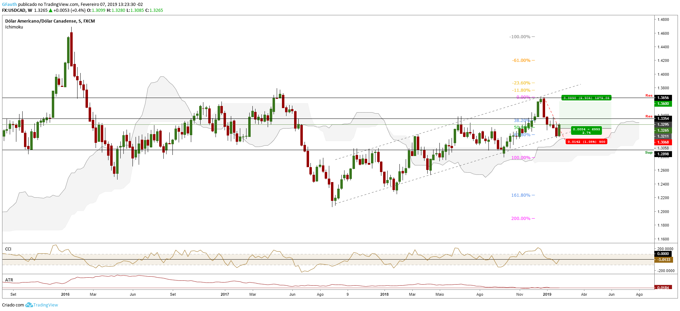Click the L:1.3085 low value in header
The width and height of the screenshot is (680, 311).
[135, 10]
